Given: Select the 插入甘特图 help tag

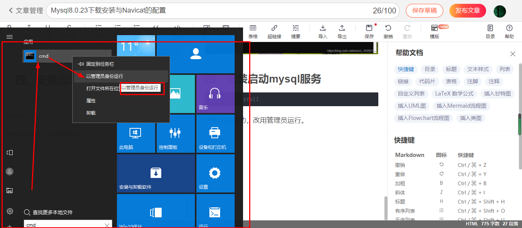Looking at the screenshot, I should 498,94.
